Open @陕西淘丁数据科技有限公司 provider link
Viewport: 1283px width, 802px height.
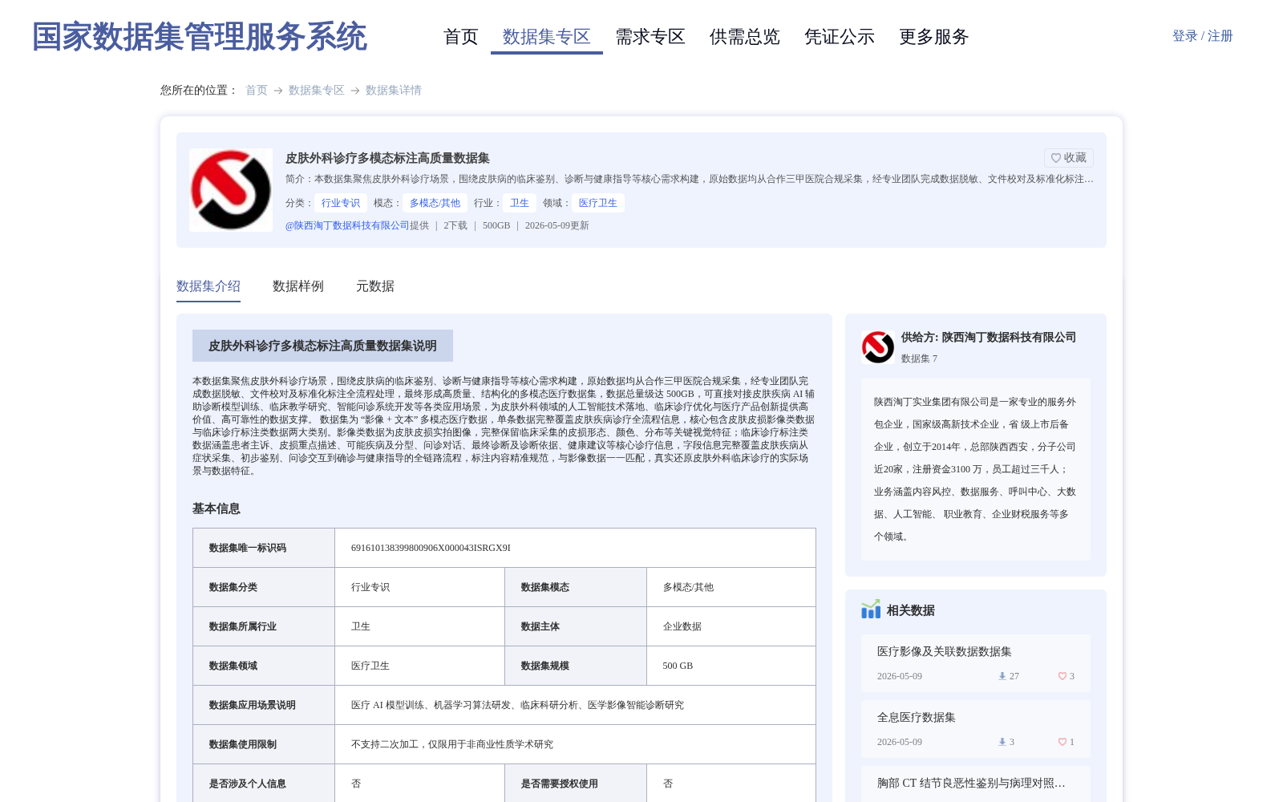[x=347, y=225]
